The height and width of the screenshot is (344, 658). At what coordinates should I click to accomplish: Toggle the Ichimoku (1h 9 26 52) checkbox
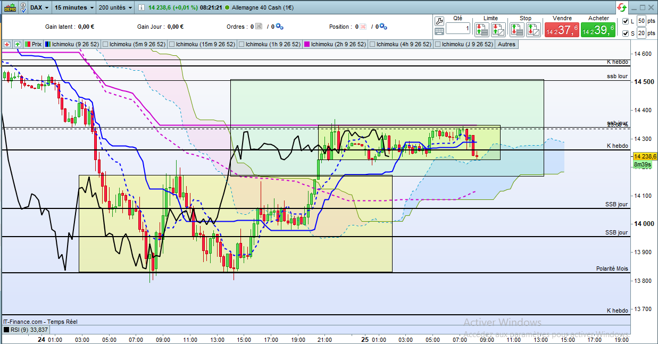tap(241, 44)
